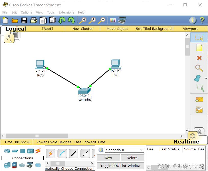The width and height of the screenshot is (208, 171).
Task: Open the navigation panel icon
Action: (9, 38)
